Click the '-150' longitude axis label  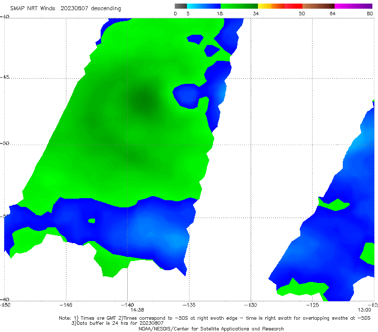(5, 305)
